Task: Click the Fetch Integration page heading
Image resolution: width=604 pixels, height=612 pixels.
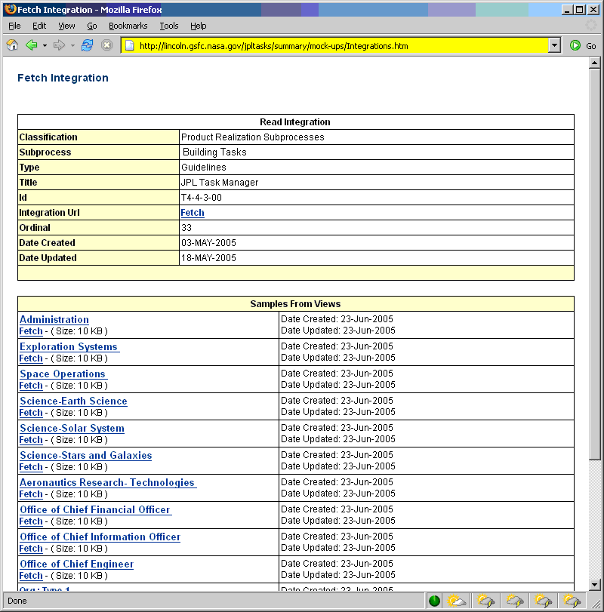Action: click(x=63, y=78)
